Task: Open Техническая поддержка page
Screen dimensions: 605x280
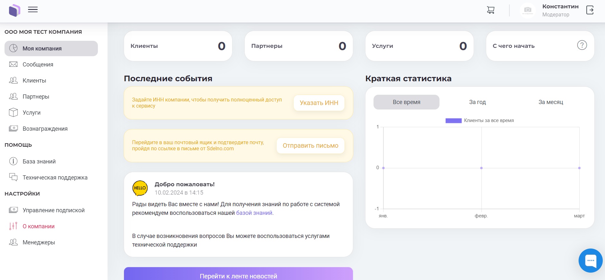Action: 55,178
